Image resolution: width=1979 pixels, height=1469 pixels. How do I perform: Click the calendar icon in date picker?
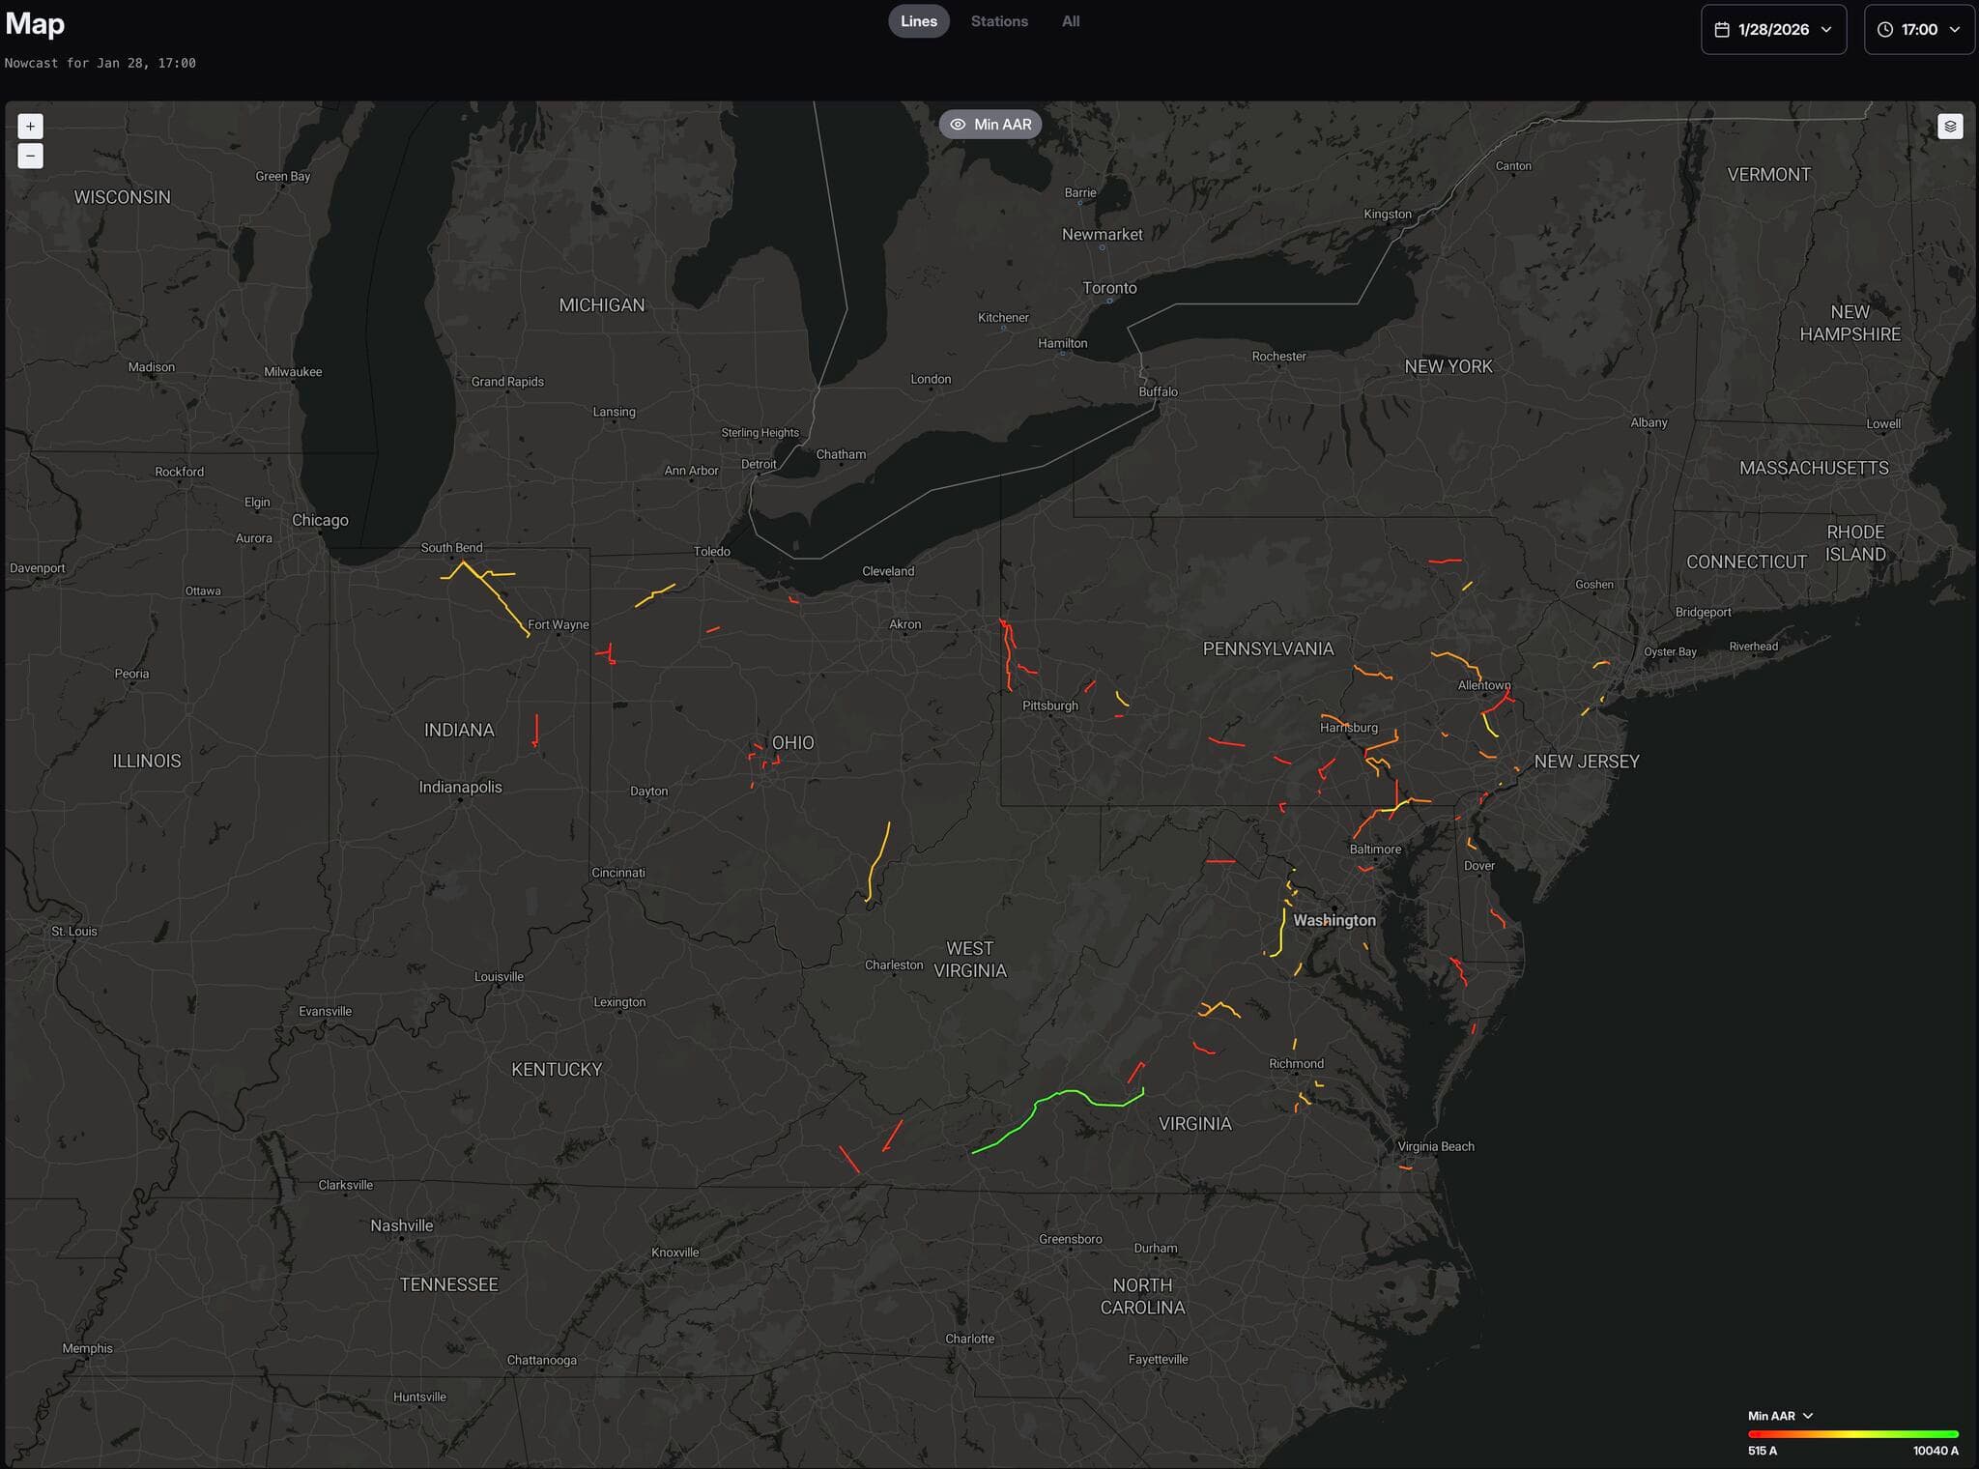[x=1722, y=30]
